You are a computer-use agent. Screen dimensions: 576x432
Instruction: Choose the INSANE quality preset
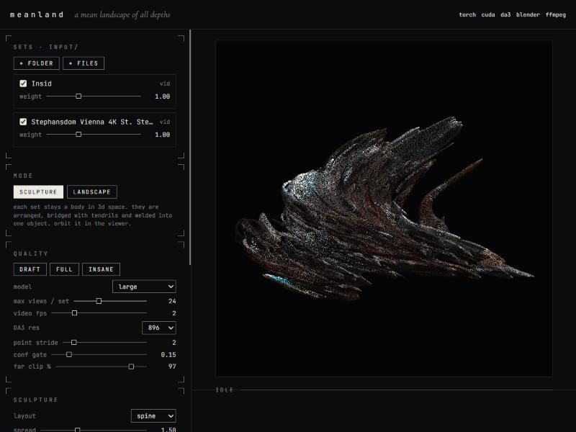point(101,269)
